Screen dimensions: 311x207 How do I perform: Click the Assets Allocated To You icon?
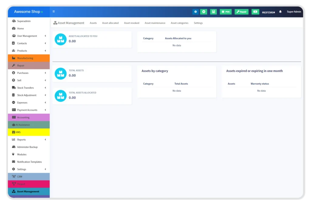(x=60, y=39)
